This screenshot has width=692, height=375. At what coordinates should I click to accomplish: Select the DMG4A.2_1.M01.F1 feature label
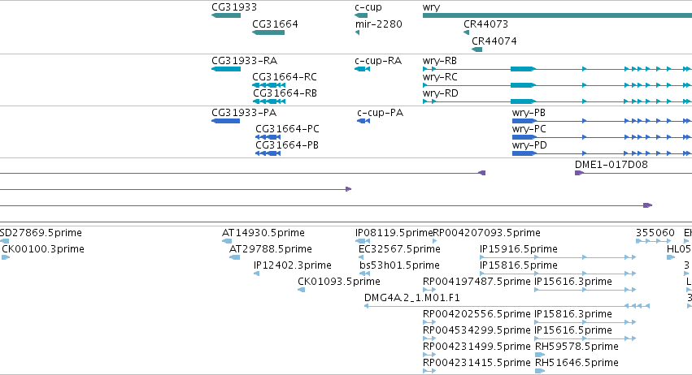pos(412,298)
